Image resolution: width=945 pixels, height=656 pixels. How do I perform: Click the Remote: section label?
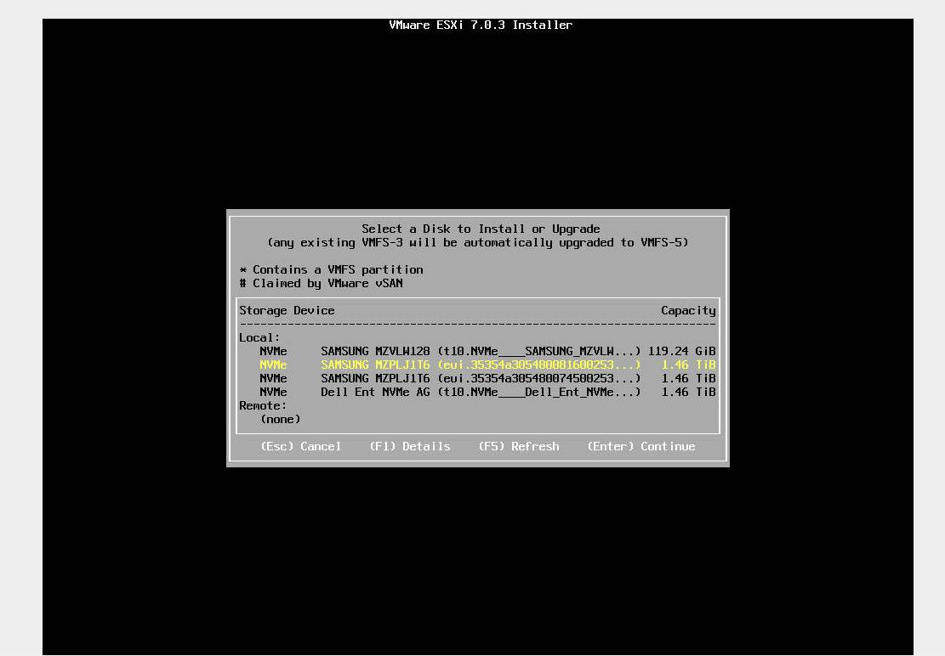pos(263,405)
